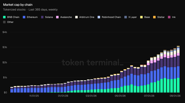Toggle the Ink legend label

coord(174,17)
